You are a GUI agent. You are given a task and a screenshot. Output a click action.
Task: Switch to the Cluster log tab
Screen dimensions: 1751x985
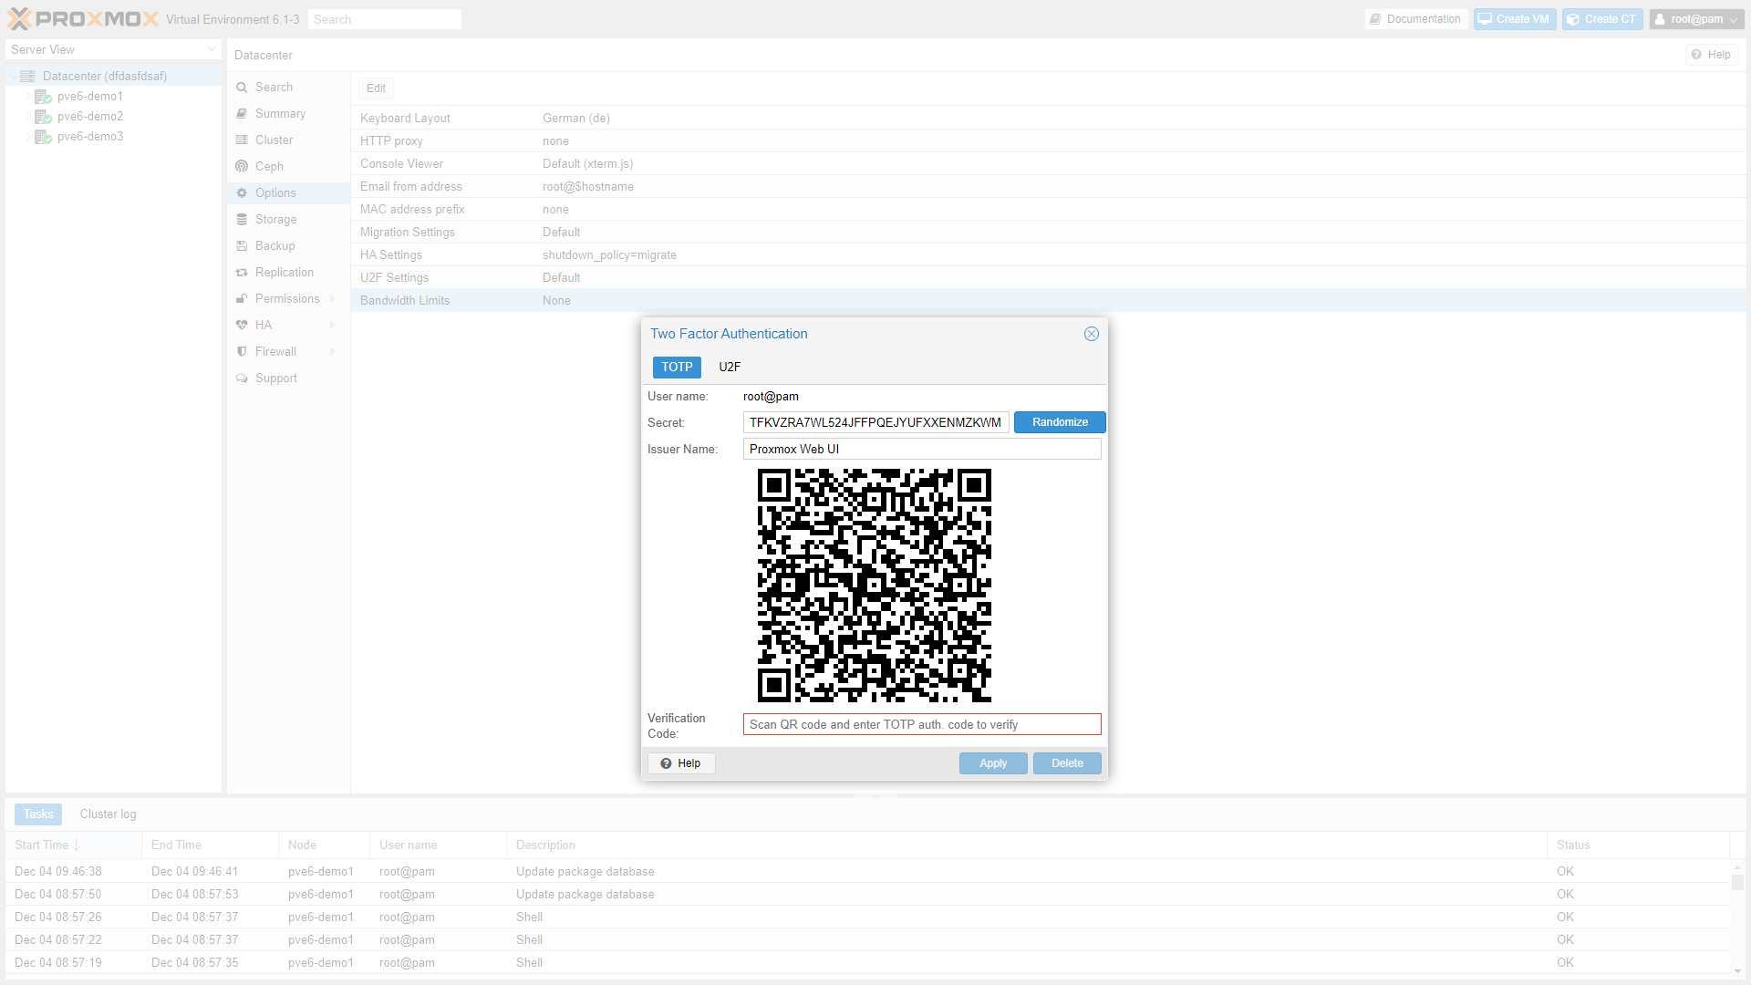(108, 814)
